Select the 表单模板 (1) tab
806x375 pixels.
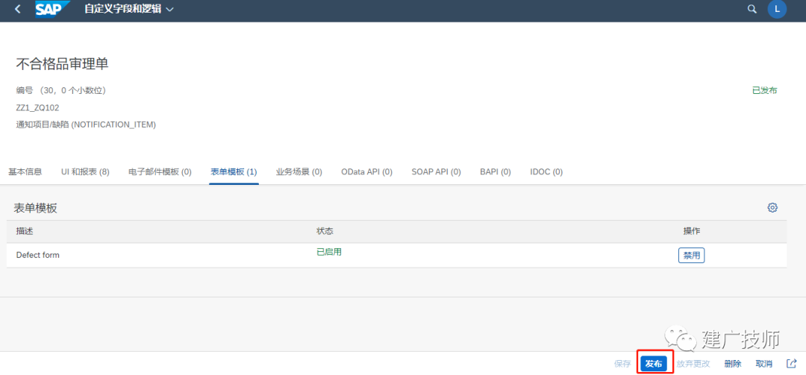pos(234,172)
